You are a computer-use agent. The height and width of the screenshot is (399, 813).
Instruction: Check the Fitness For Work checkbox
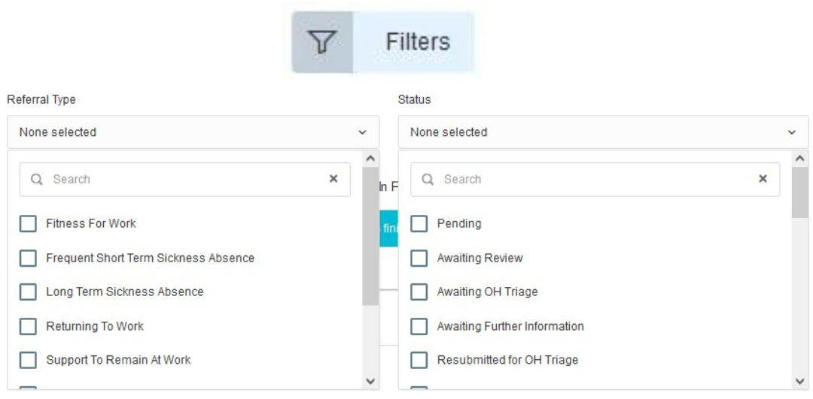point(28,224)
